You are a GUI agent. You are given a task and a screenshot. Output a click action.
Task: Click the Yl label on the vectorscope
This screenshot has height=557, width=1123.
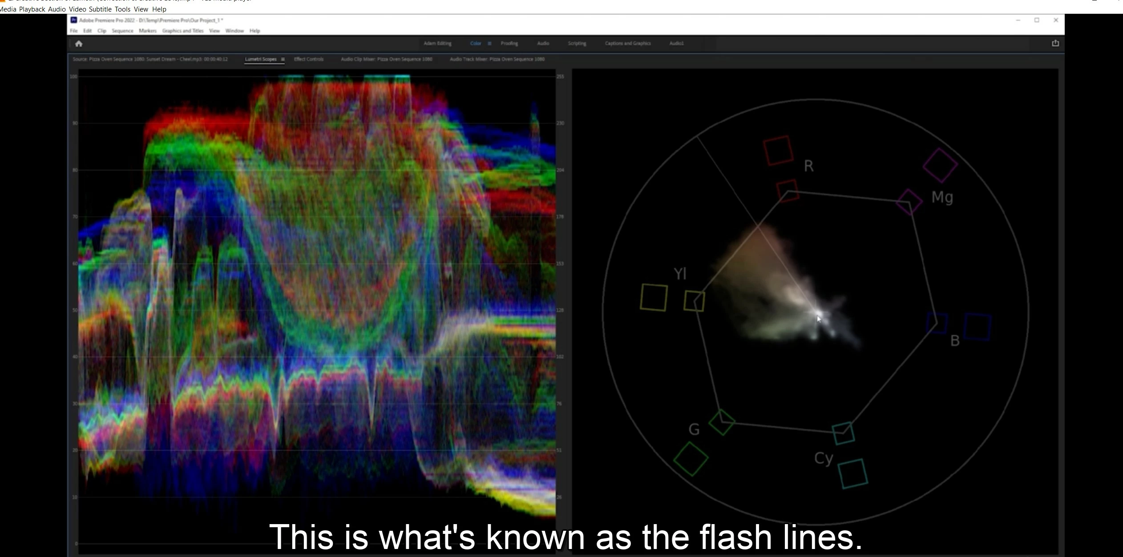pyautogui.click(x=680, y=274)
